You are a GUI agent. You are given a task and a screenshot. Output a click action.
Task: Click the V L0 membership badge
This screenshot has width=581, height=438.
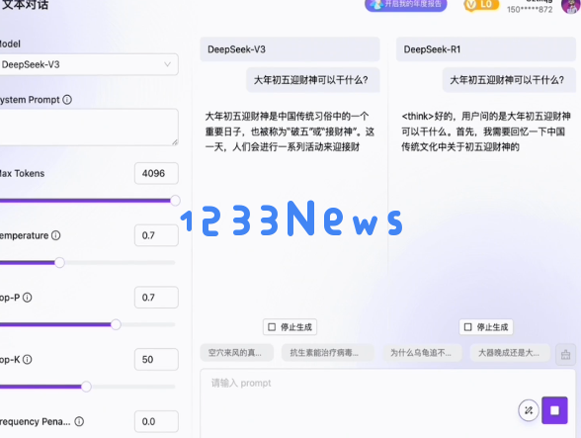click(x=481, y=5)
